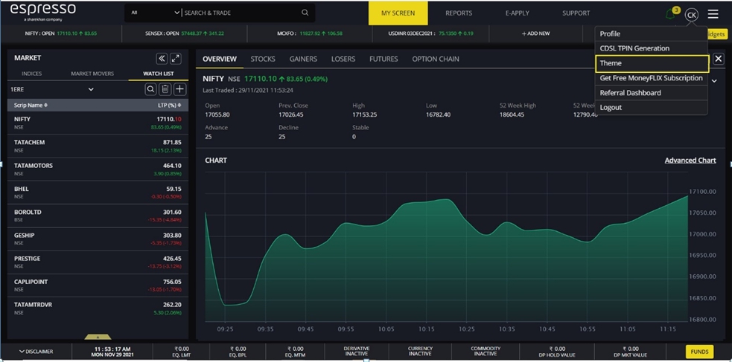Open the Option Chain tab
Viewport: 732px width, 362px height.
436,59
